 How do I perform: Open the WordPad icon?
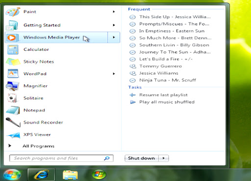(x=13, y=74)
